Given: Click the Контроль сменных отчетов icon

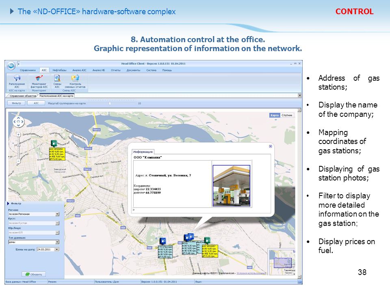Looking at the screenshot, I should coord(75,82).
